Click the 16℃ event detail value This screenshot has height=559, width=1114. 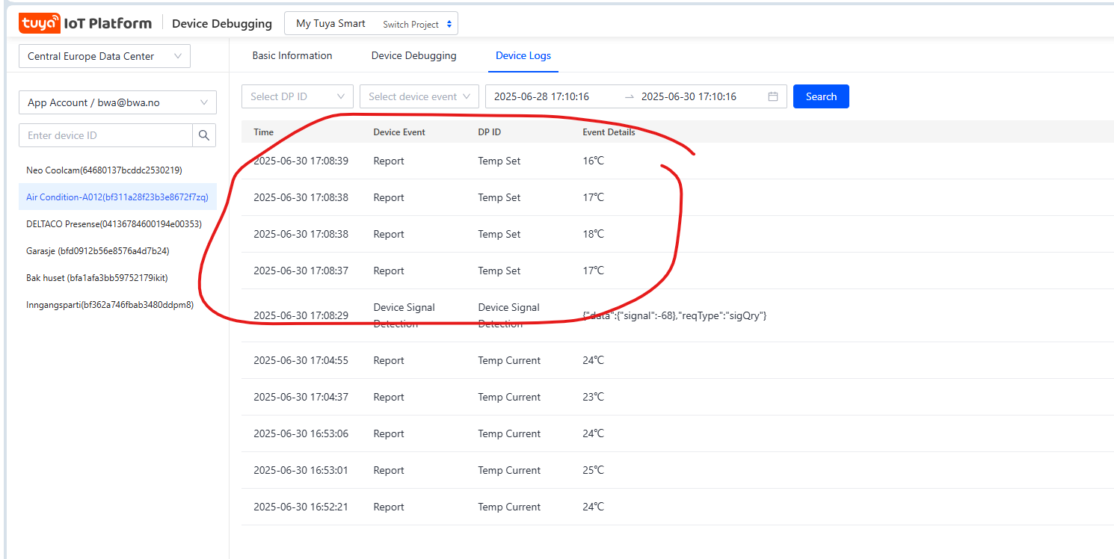[594, 161]
